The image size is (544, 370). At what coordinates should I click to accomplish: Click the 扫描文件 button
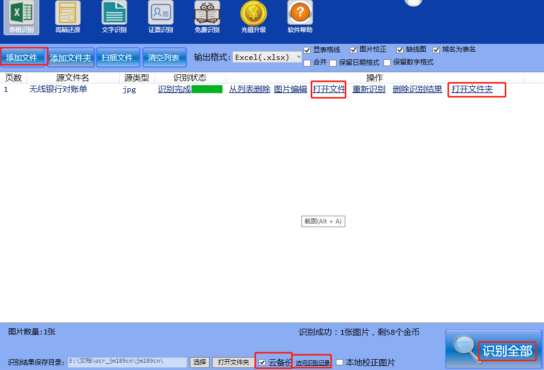pos(118,58)
